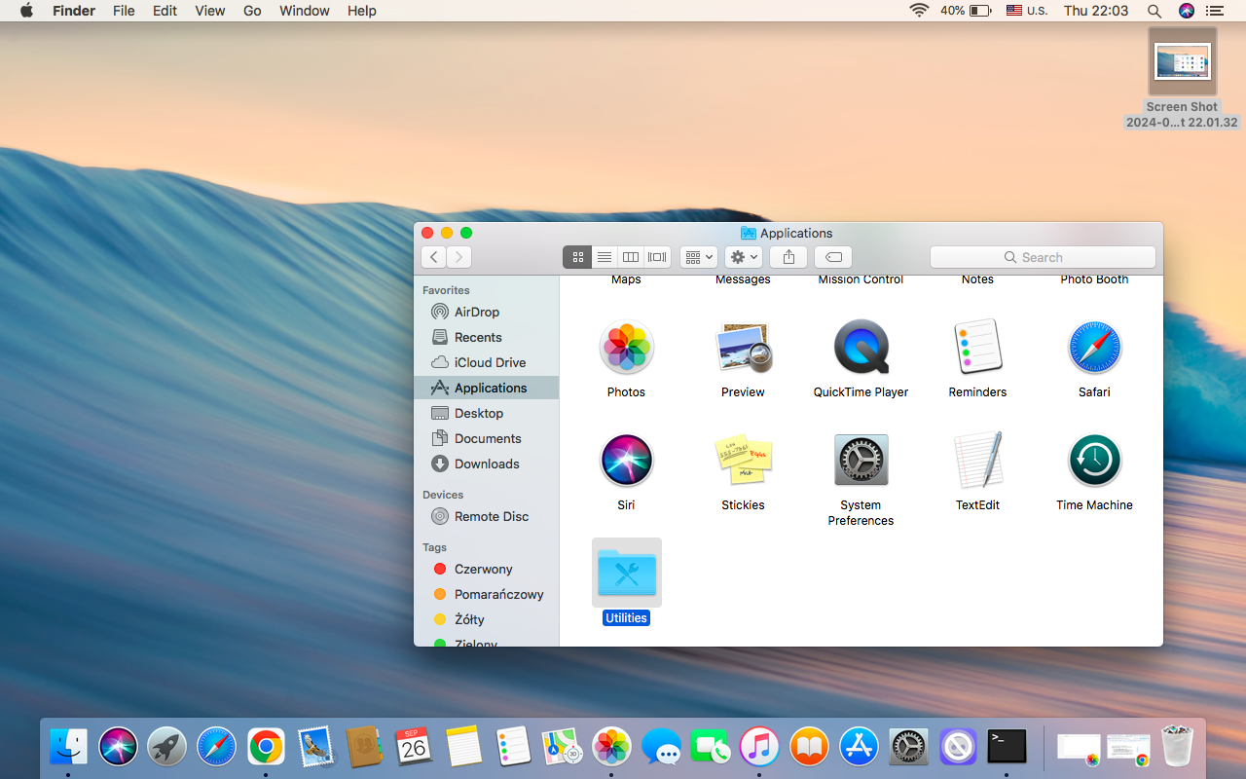Open FaceTime from the Dock
Image resolution: width=1246 pixels, height=779 pixels.
tap(711, 747)
